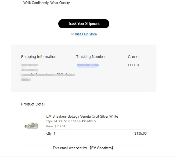
Task: Select the Bottega Veneta Orbit product title
Action: [82, 117]
